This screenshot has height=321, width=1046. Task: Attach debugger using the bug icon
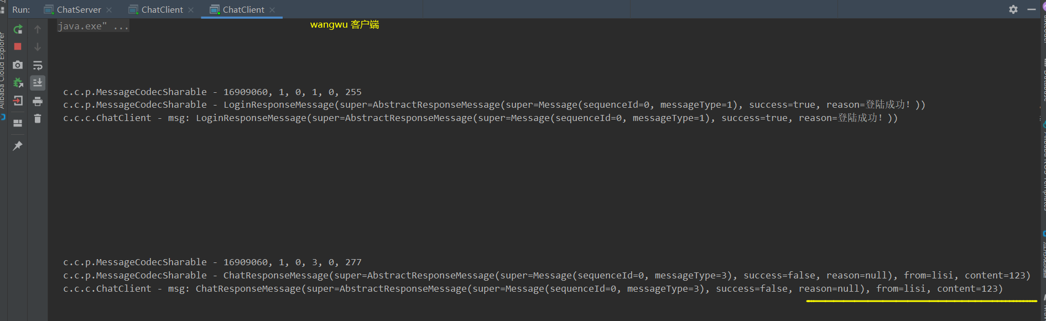(18, 83)
